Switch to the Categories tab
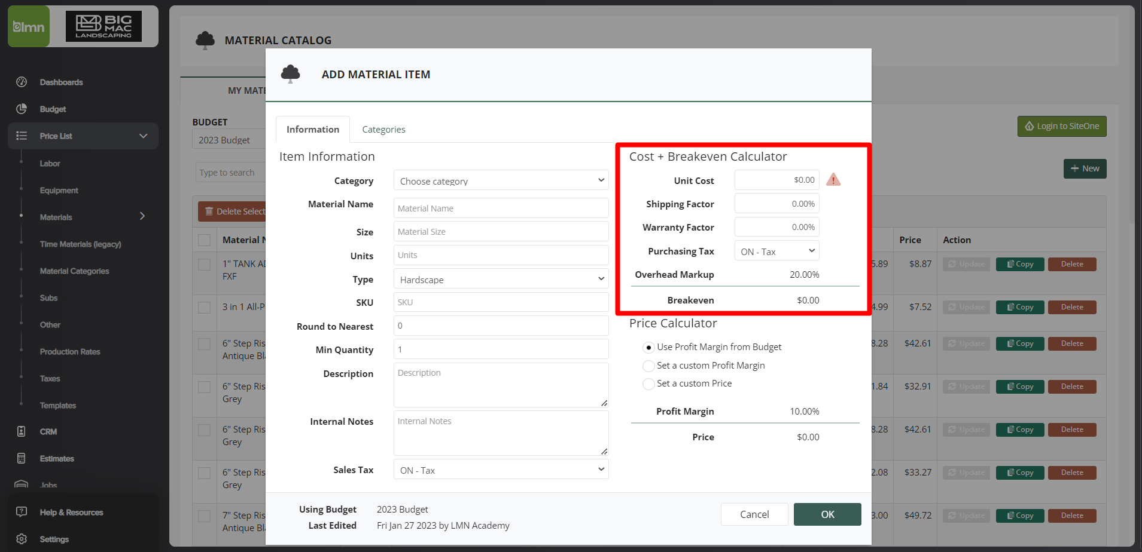 tap(383, 129)
